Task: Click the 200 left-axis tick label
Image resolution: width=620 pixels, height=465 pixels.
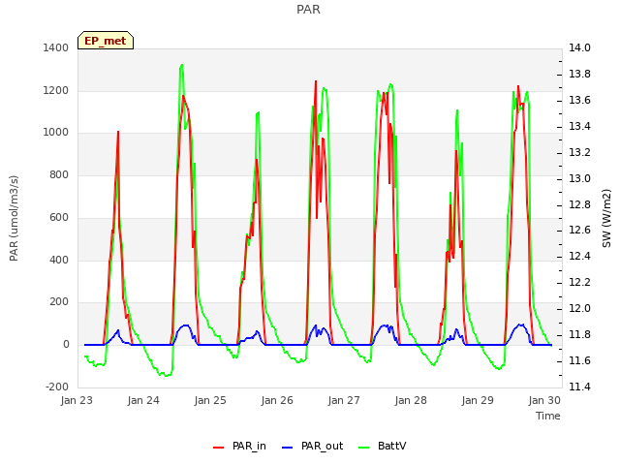Action: [x=59, y=302]
